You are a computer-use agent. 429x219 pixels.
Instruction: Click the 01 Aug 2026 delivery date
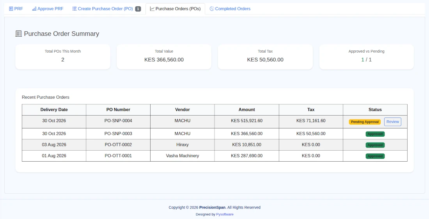pos(54,156)
